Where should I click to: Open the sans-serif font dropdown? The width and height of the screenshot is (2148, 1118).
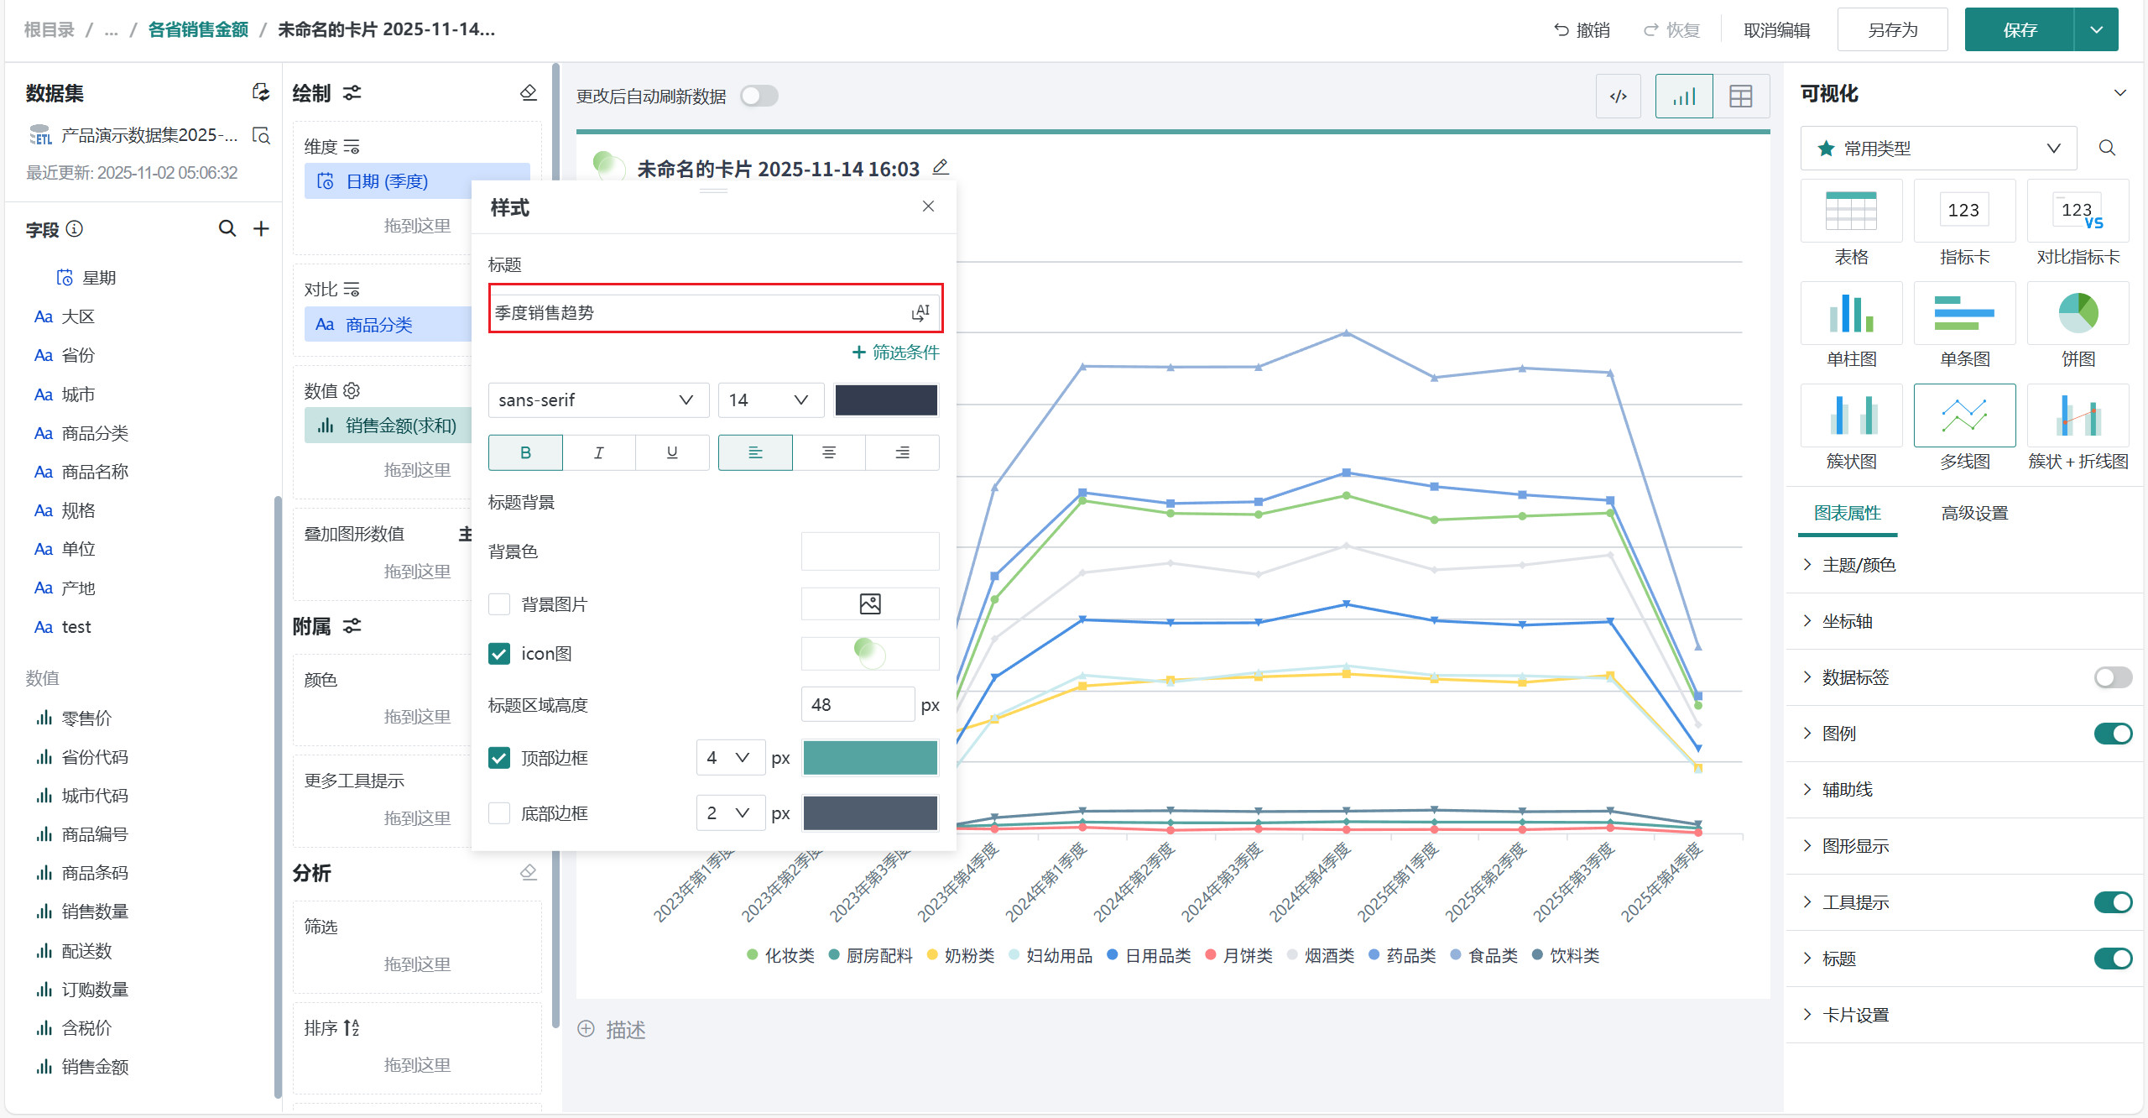597,400
